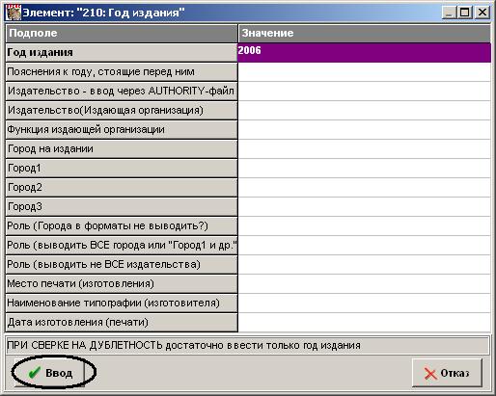Screen dimensions: 496x396
Task: Click the app icon in title bar
Action: point(14,13)
